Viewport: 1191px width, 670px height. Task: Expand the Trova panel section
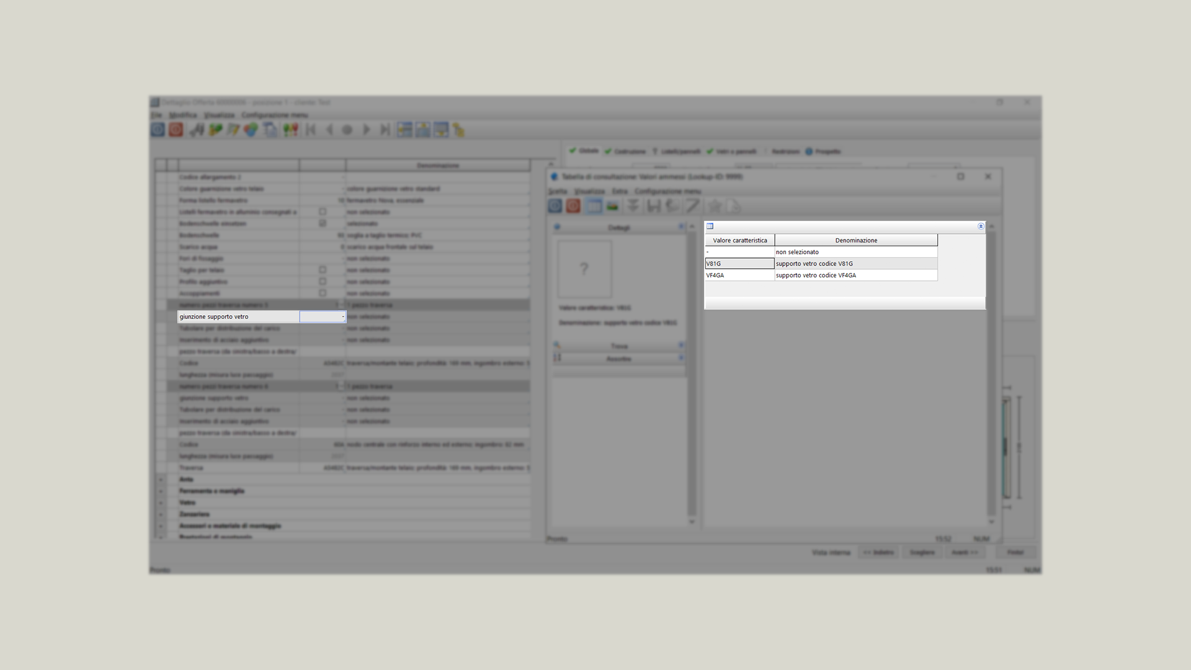click(681, 346)
